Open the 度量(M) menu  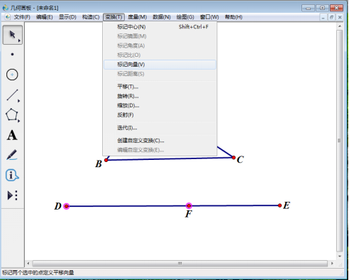point(137,17)
